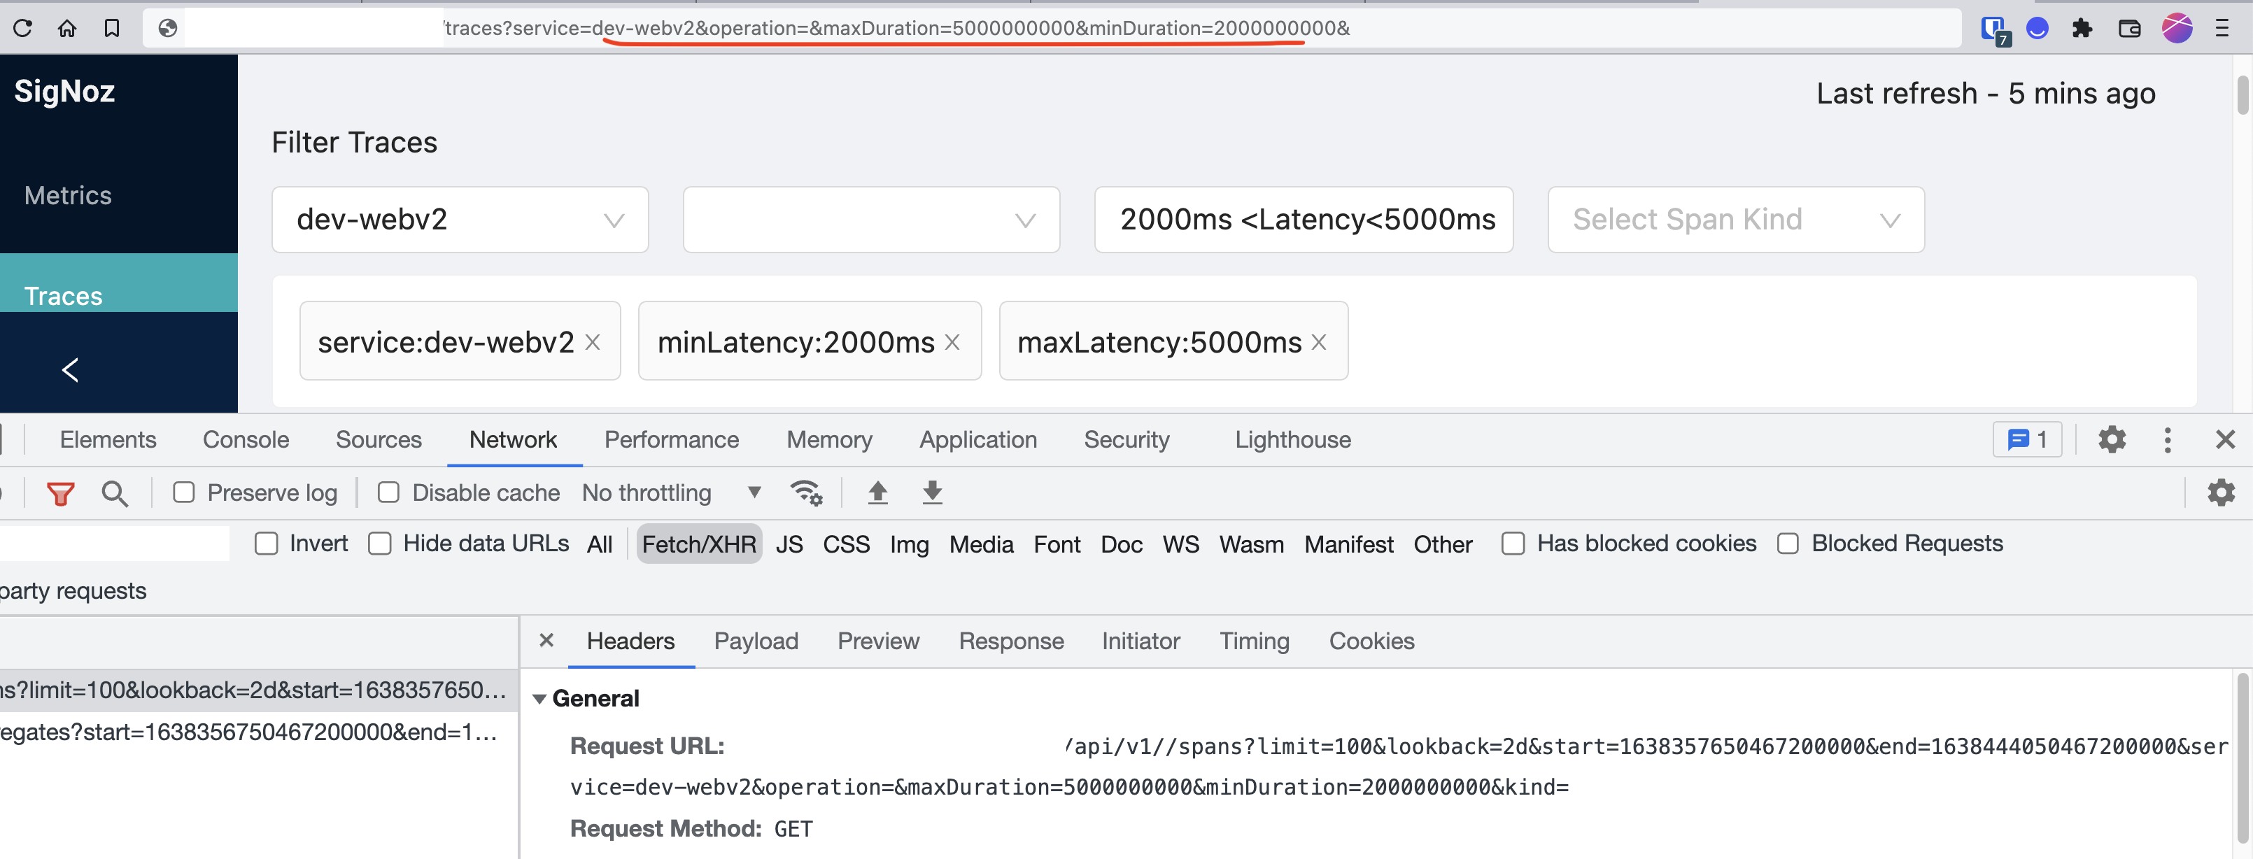Select the Fetch/XHR request filter
The width and height of the screenshot is (2253, 859).
click(699, 544)
